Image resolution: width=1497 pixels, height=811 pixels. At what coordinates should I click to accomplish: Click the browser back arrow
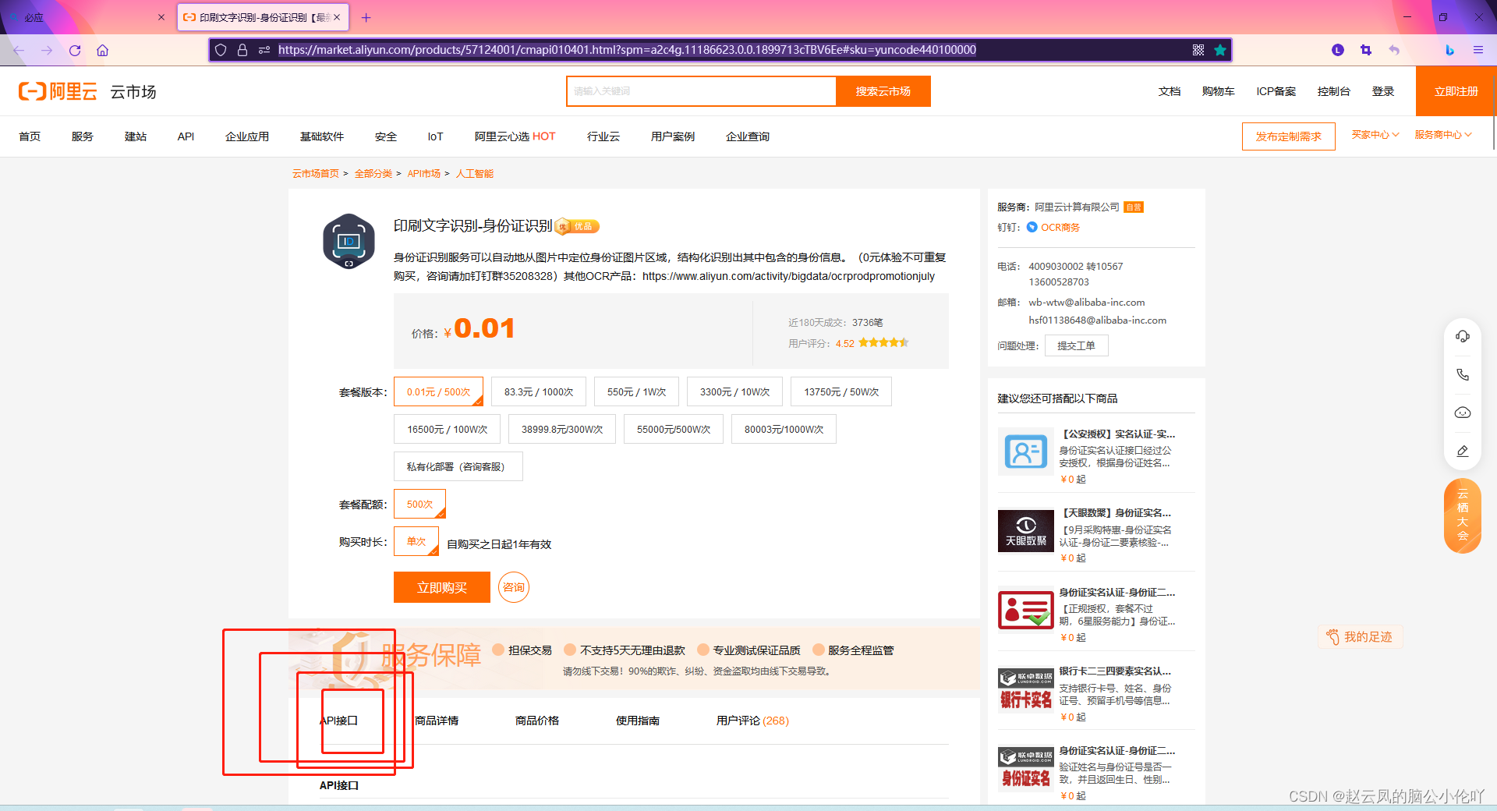click(x=19, y=50)
